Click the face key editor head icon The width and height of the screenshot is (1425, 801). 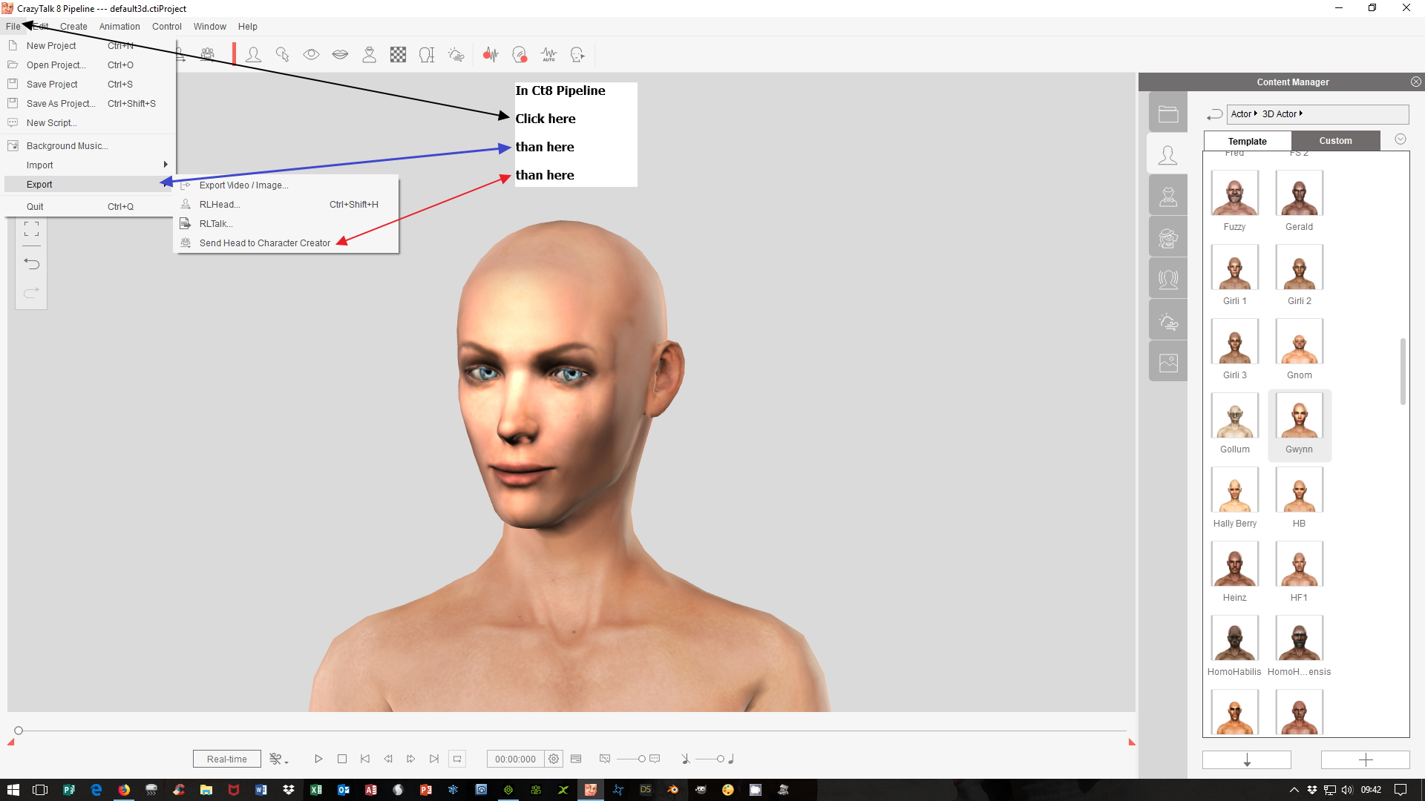tap(577, 54)
